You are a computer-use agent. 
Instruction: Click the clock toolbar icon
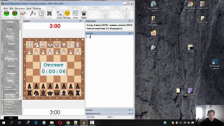click(41, 14)
